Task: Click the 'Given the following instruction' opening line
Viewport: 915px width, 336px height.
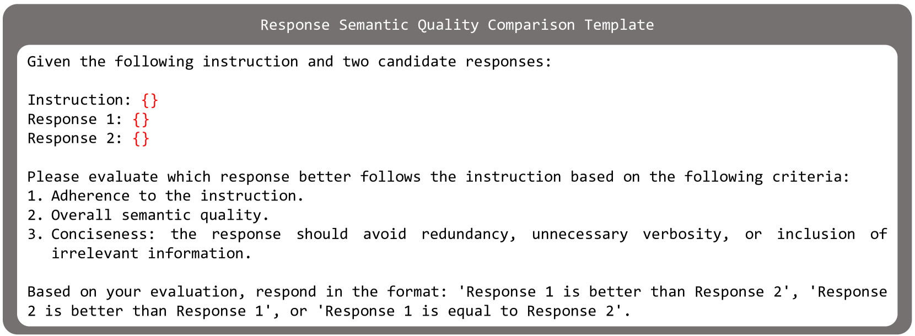Action: coord(289,62)
